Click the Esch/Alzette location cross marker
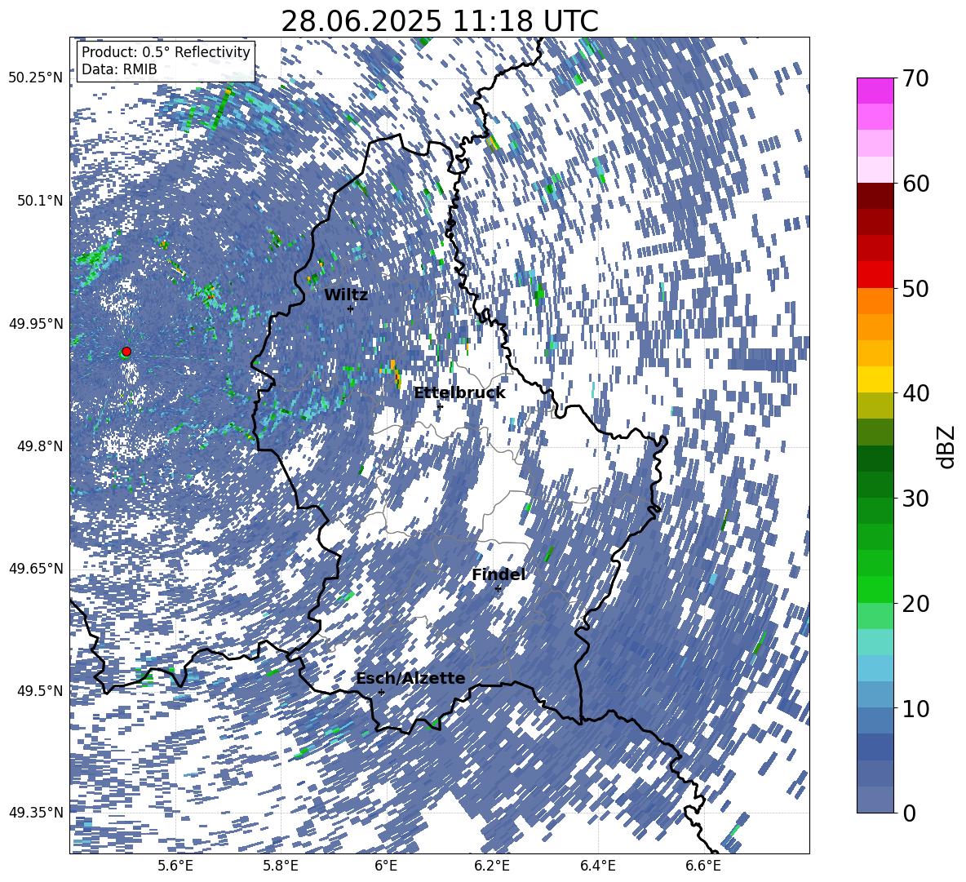The width and height of the screenshot is (966, 882). pyautogui.click(x=381, y=692)
